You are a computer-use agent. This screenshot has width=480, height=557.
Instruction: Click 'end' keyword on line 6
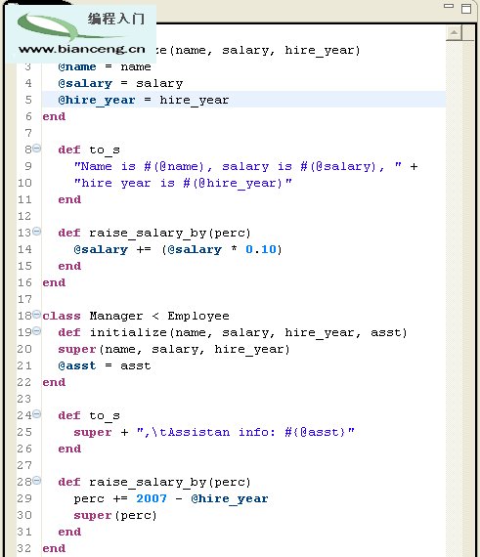pyautogui.click(x=54, y=116)
